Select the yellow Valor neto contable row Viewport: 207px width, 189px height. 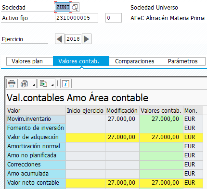point(104,183)
